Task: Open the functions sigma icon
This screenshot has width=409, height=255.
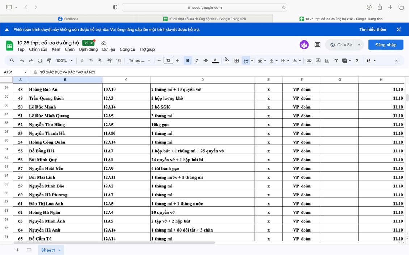Action: click(357, 61)
